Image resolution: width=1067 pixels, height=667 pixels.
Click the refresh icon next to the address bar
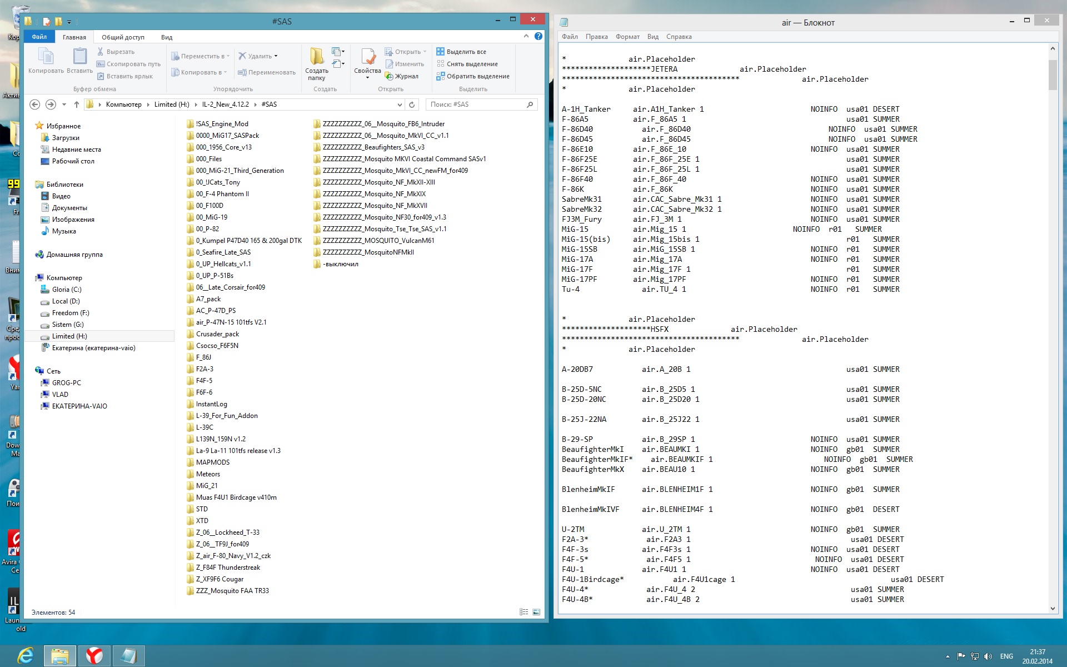click(x=412, y=104)
